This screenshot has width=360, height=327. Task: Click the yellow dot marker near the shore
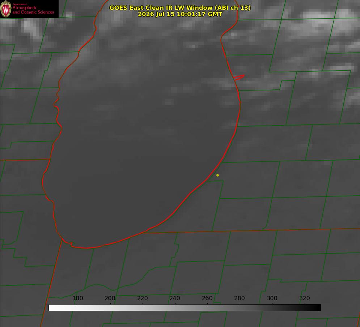[x=217, y=175]
